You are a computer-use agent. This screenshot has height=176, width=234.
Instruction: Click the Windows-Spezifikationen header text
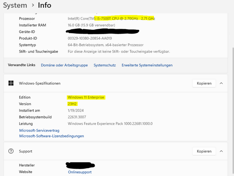[x=40, y=83]
